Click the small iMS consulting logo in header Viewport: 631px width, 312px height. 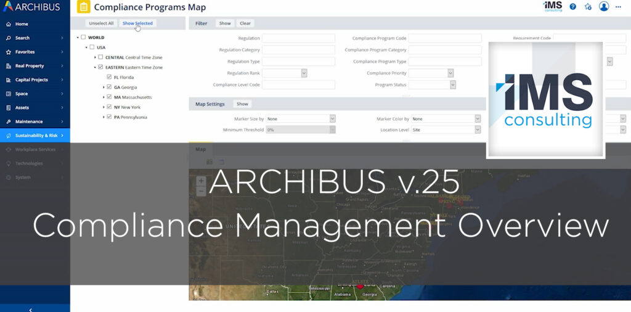pyautogui.click(x=553, y=6)
